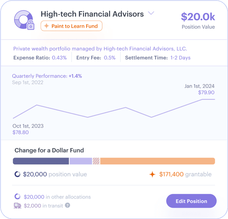Click the Oct 1st, 2023 chart start label

pyautogui.click(x=28, y=126)
